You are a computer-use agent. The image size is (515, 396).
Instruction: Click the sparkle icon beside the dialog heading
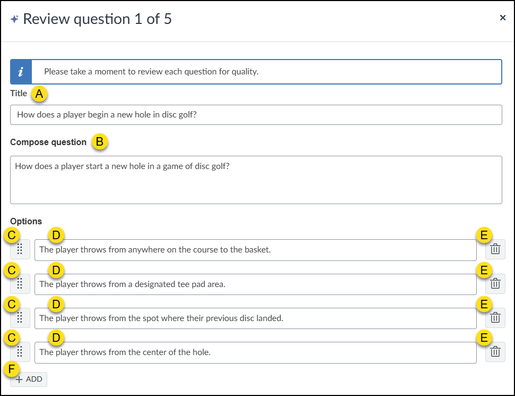pyautogui.click(x=15, y=18)
